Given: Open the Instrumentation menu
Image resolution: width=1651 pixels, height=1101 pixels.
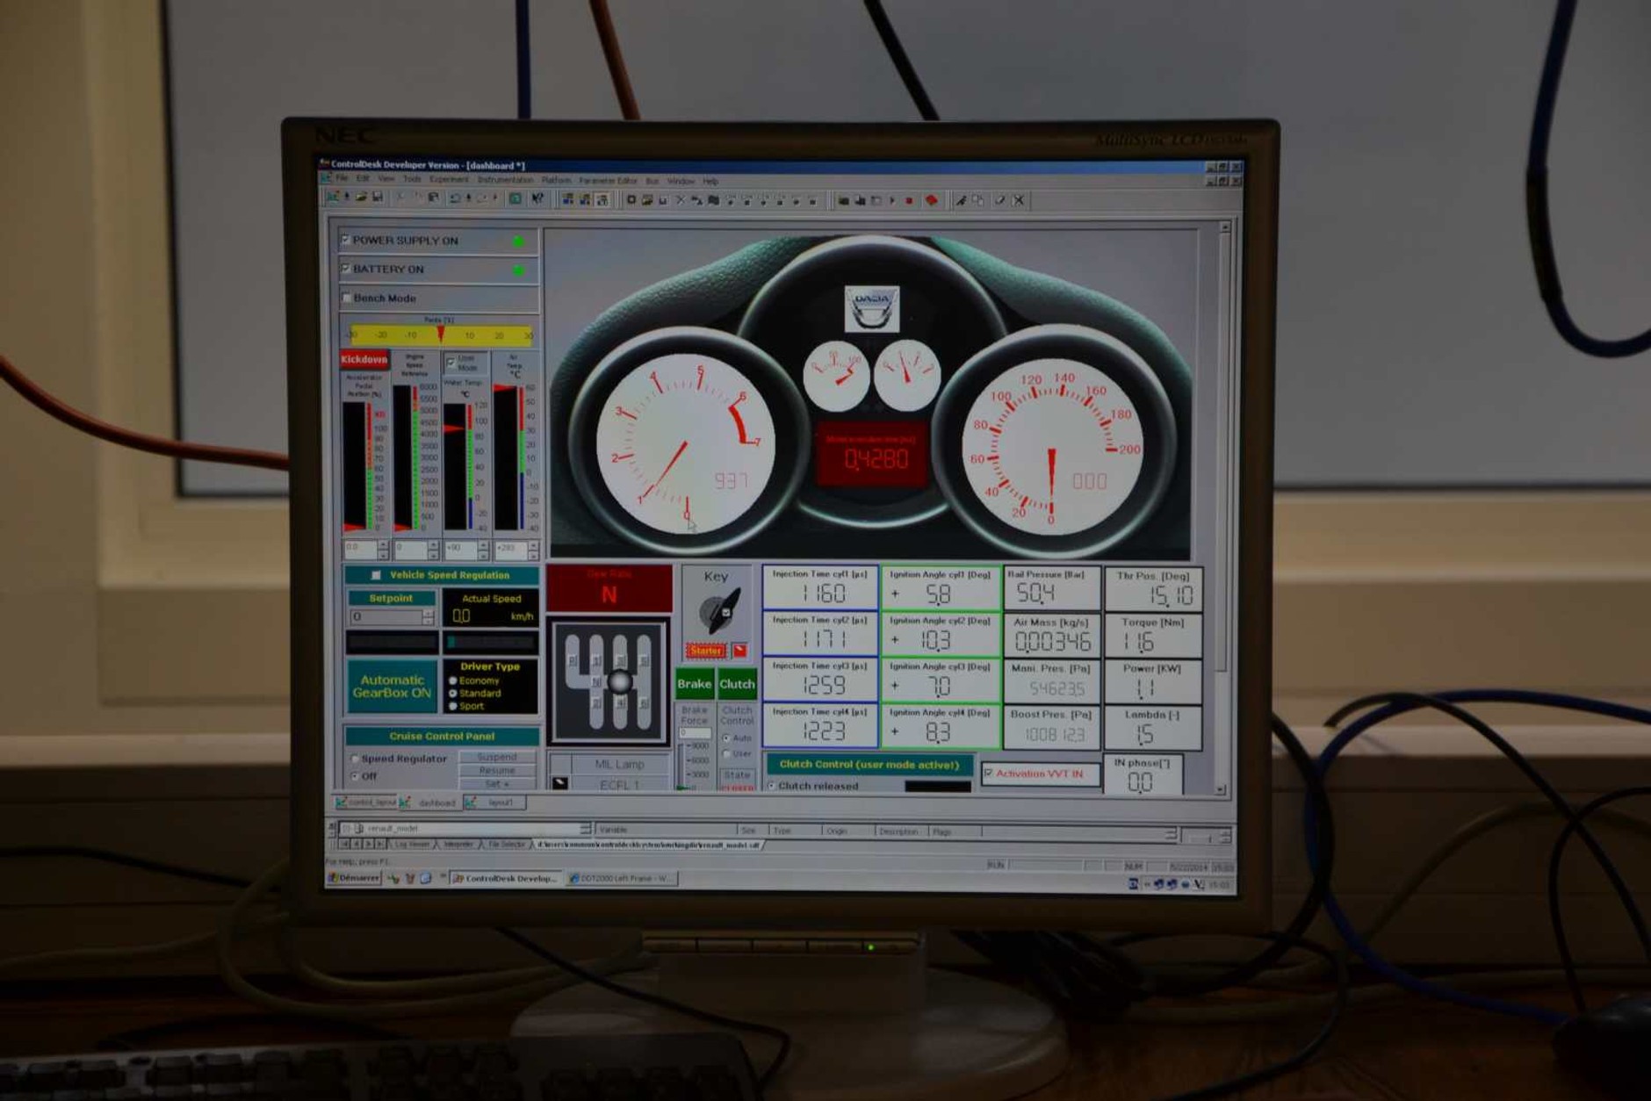Looking at the screenshot, I should click(505, 180).
